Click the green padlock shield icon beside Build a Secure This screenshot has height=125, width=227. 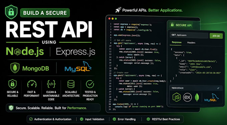[x=11, y=12]
